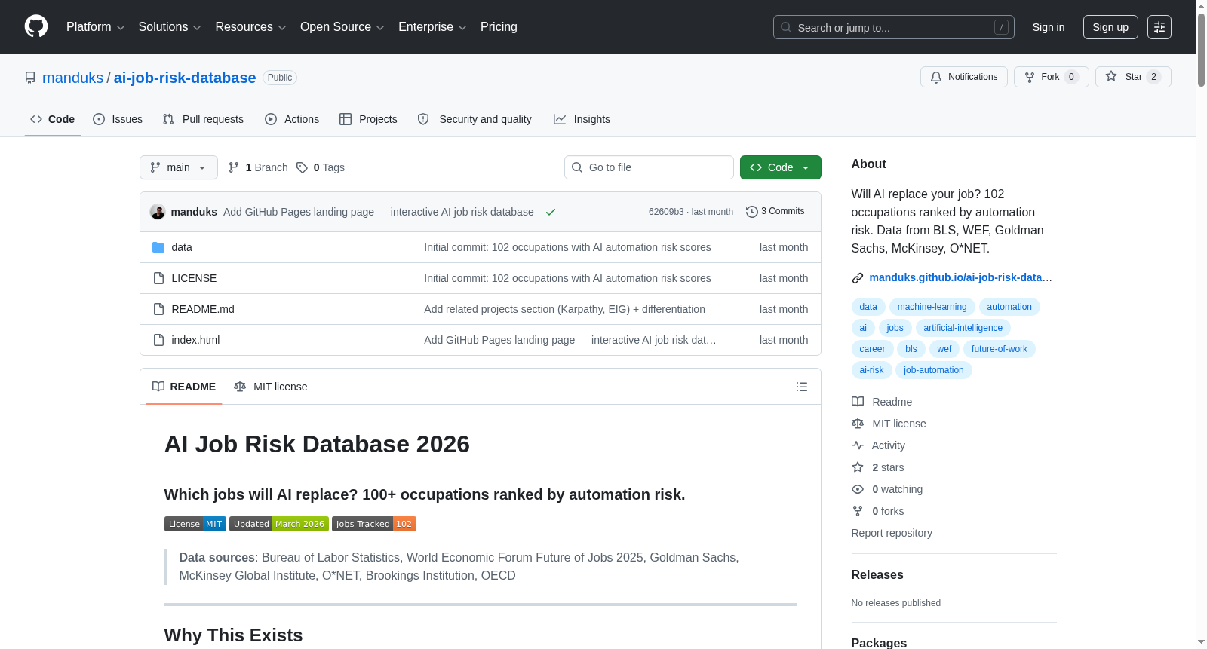Click the clock icon beside 3 Commits
1207x649 pixels.
pyautogui.click(x=751, y=212)
